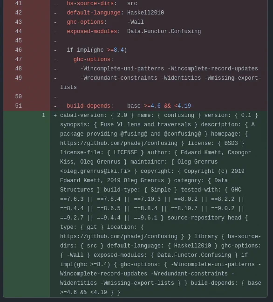The image size is (273, 302).
Task: Click 'Data.Functor.Confusing' on line 44
Action: click(164, 31)
